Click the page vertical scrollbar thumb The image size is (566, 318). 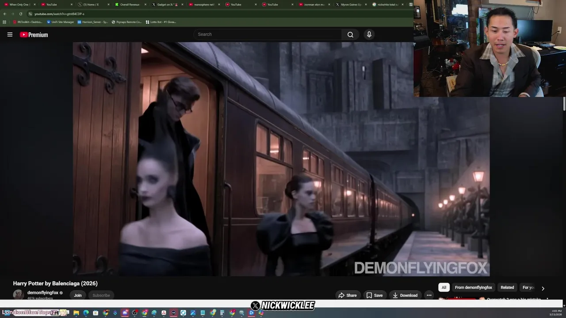[564, 104]
